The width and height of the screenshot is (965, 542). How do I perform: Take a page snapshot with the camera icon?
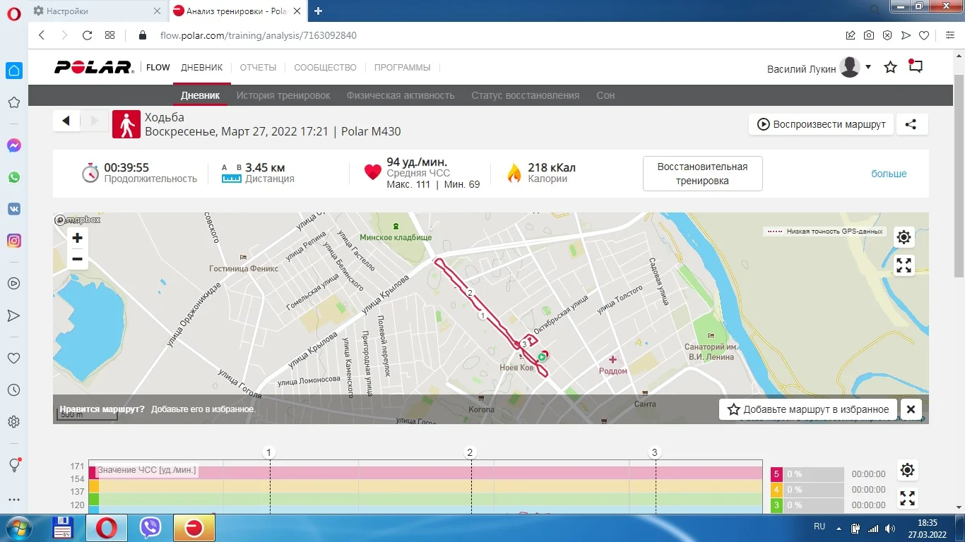coord(869,35)
